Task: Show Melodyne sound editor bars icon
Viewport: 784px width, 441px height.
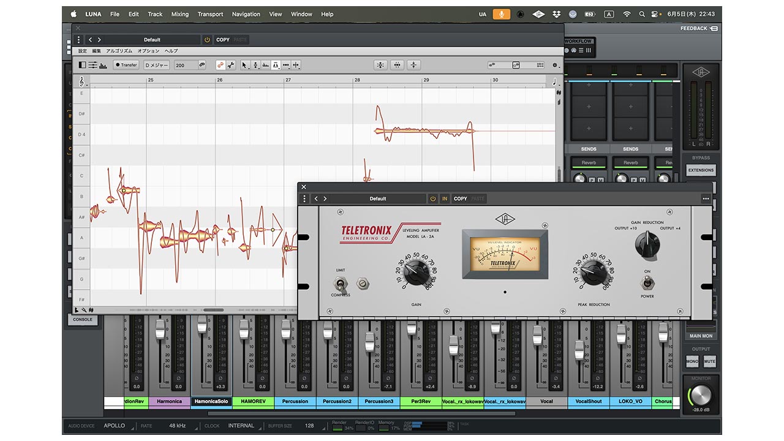Action: pos(103,65)
